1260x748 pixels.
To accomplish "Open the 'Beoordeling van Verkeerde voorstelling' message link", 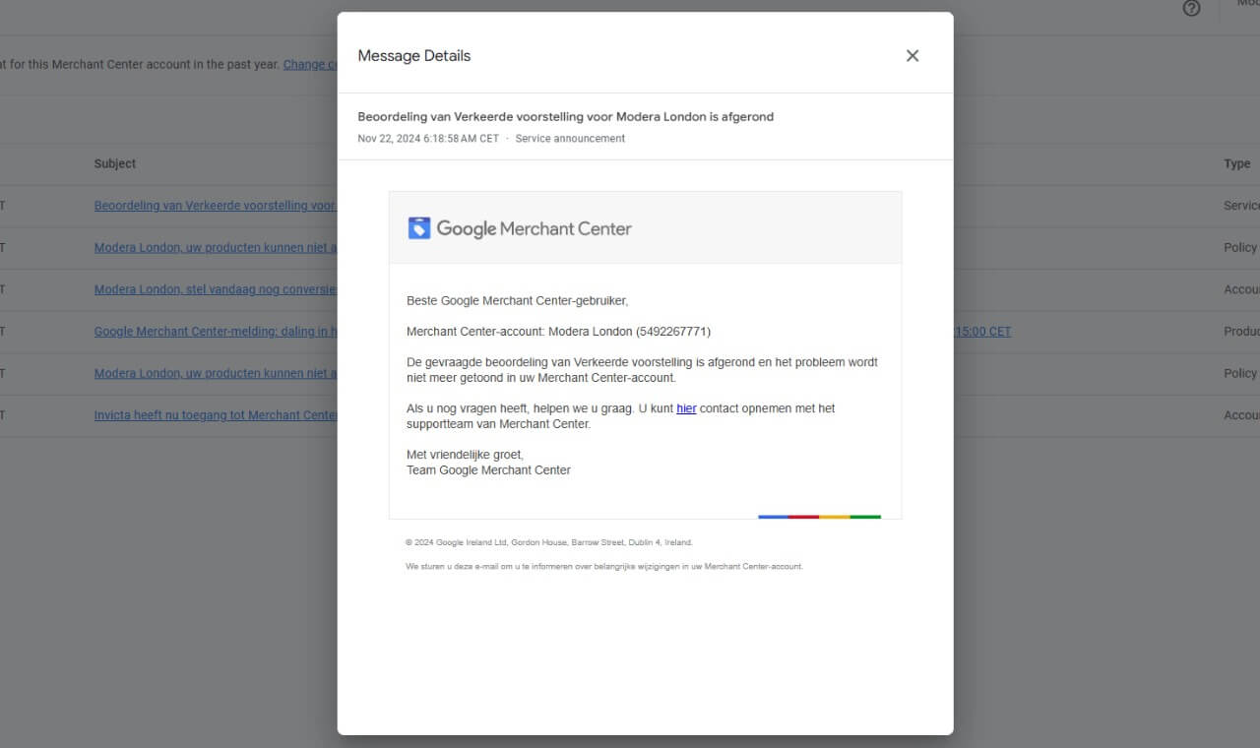I will coord(216,206).
